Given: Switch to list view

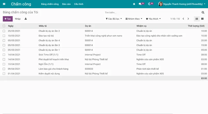Looking at the screenshot, I should pos(197,19).
